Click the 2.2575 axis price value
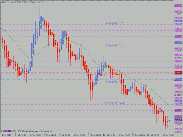183x137 pixels. point(178,58)
